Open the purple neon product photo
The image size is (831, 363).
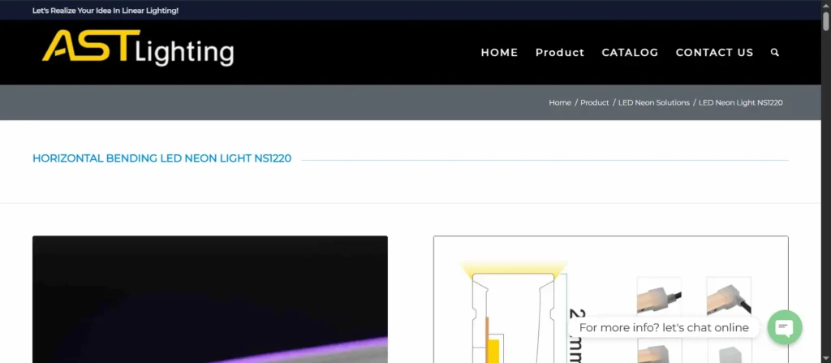coord(210,300)
